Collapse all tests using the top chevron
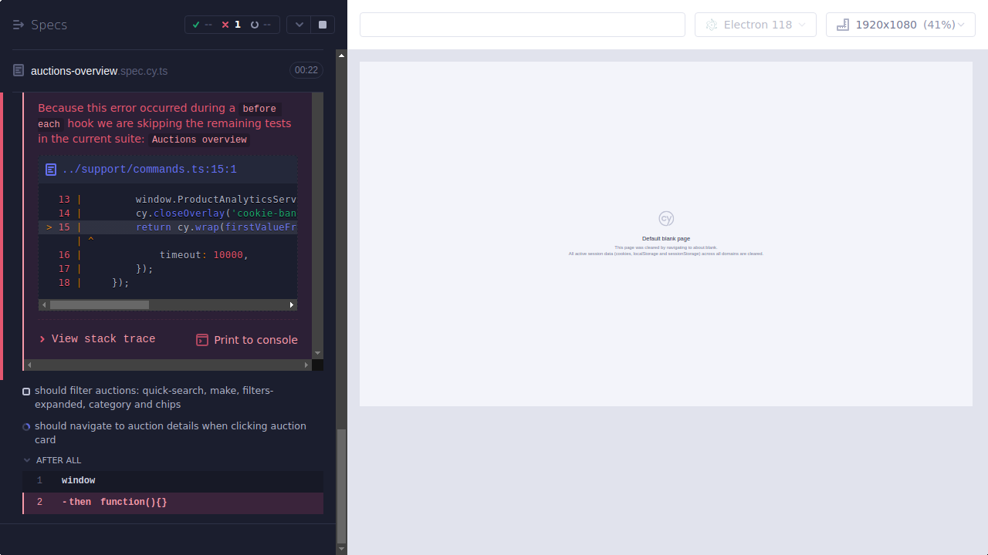 (x=299, y=24)
